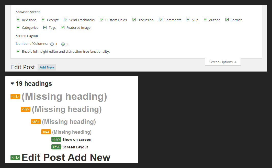This screenshot has width=272, height=168.
Task: Click the Add New button
Action: [x=47, y=67]
